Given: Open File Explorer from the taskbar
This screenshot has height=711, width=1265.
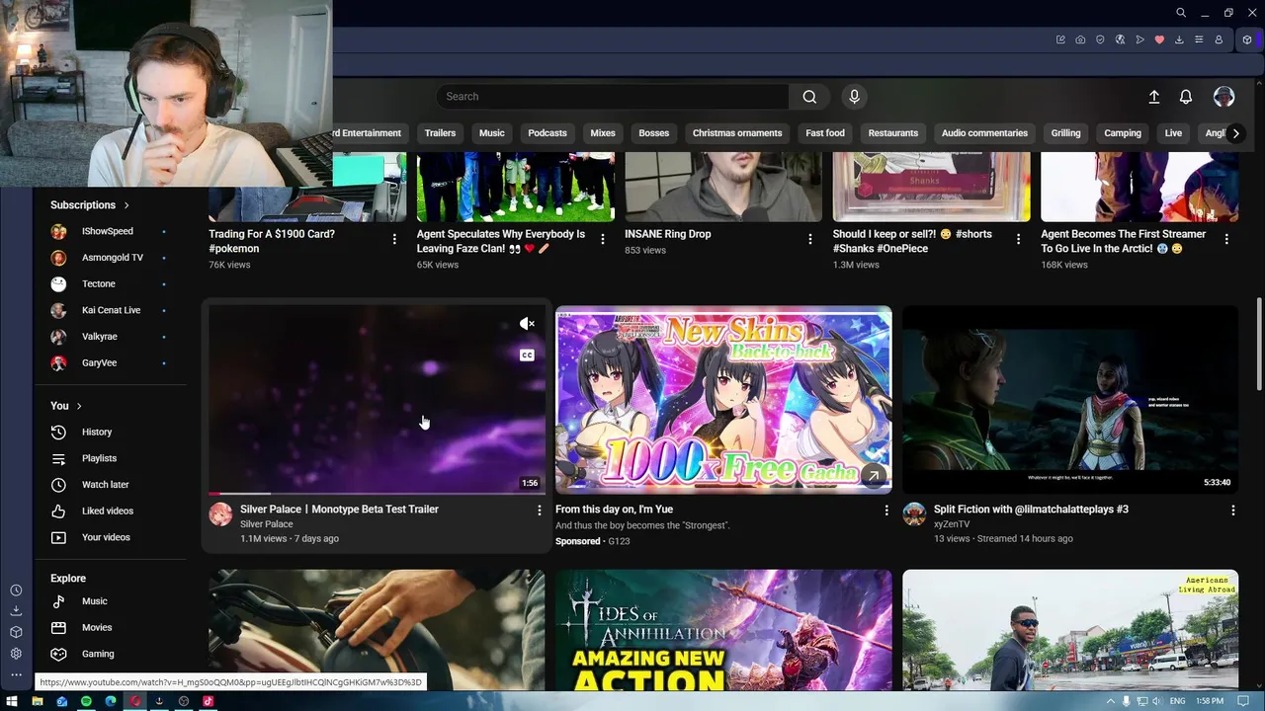Looking at the screenshot, I should click(x=38, y=701).
